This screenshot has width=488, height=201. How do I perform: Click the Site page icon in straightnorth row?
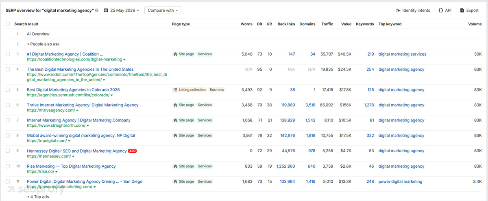pyautogui.click(x=175, y=120)
